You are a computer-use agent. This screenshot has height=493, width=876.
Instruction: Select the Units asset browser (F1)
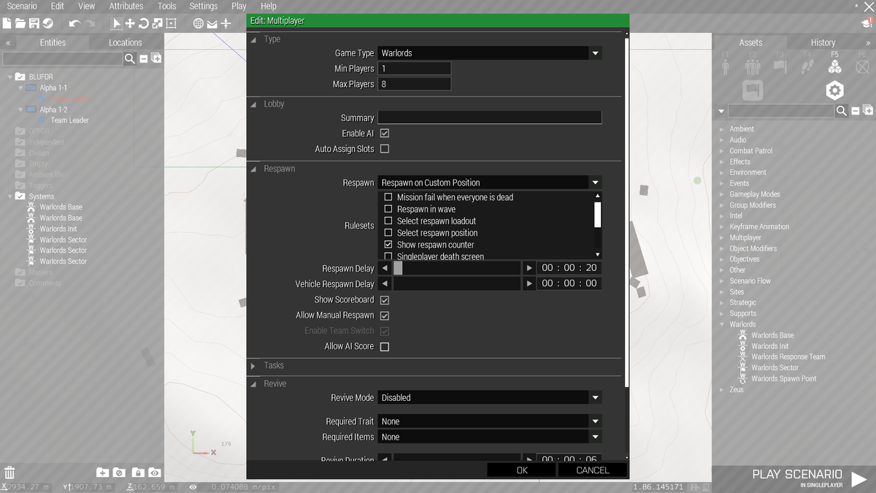[725, 66]
